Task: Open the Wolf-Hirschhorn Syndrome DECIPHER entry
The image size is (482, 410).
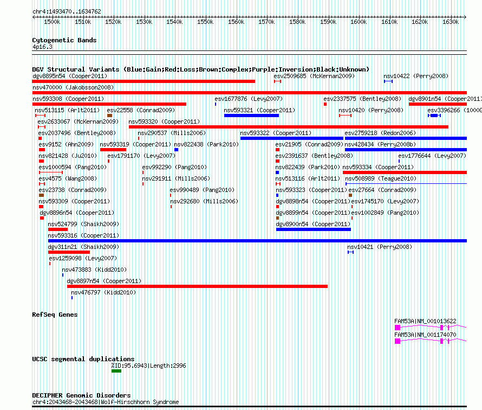Action: point(106,402)
